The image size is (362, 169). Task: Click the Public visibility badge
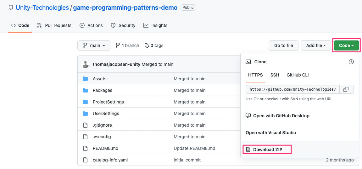188,8
